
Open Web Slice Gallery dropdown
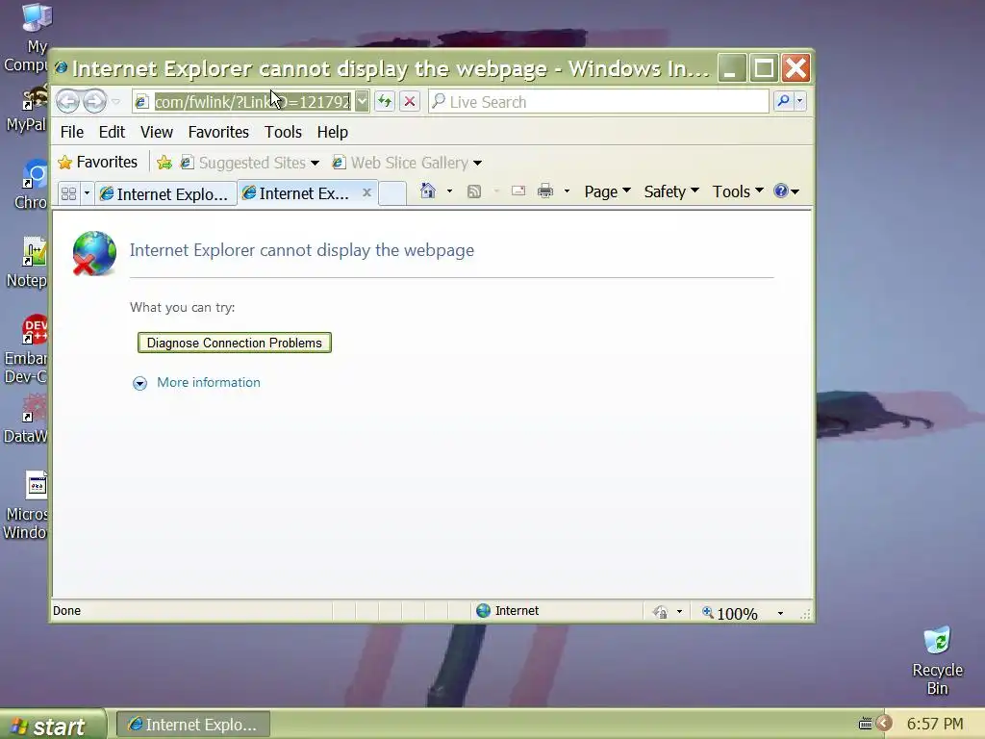[407, 163]
